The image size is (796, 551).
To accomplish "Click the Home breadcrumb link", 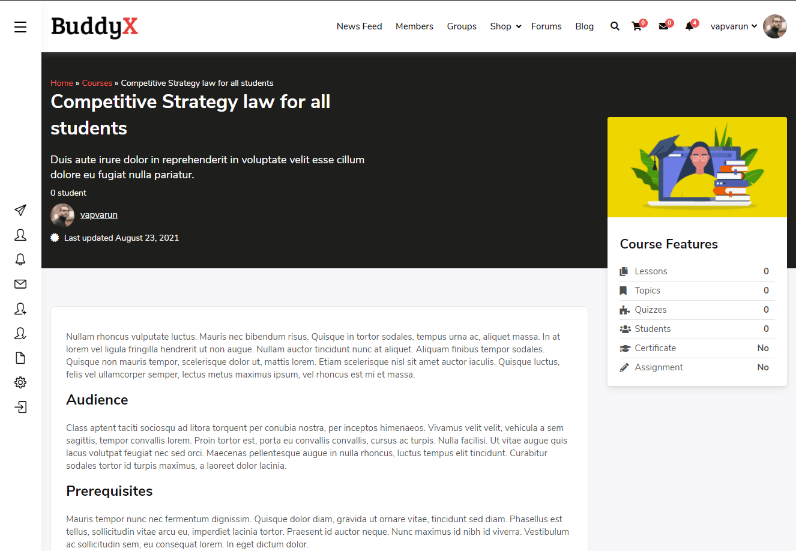I will tap(62, 83).
